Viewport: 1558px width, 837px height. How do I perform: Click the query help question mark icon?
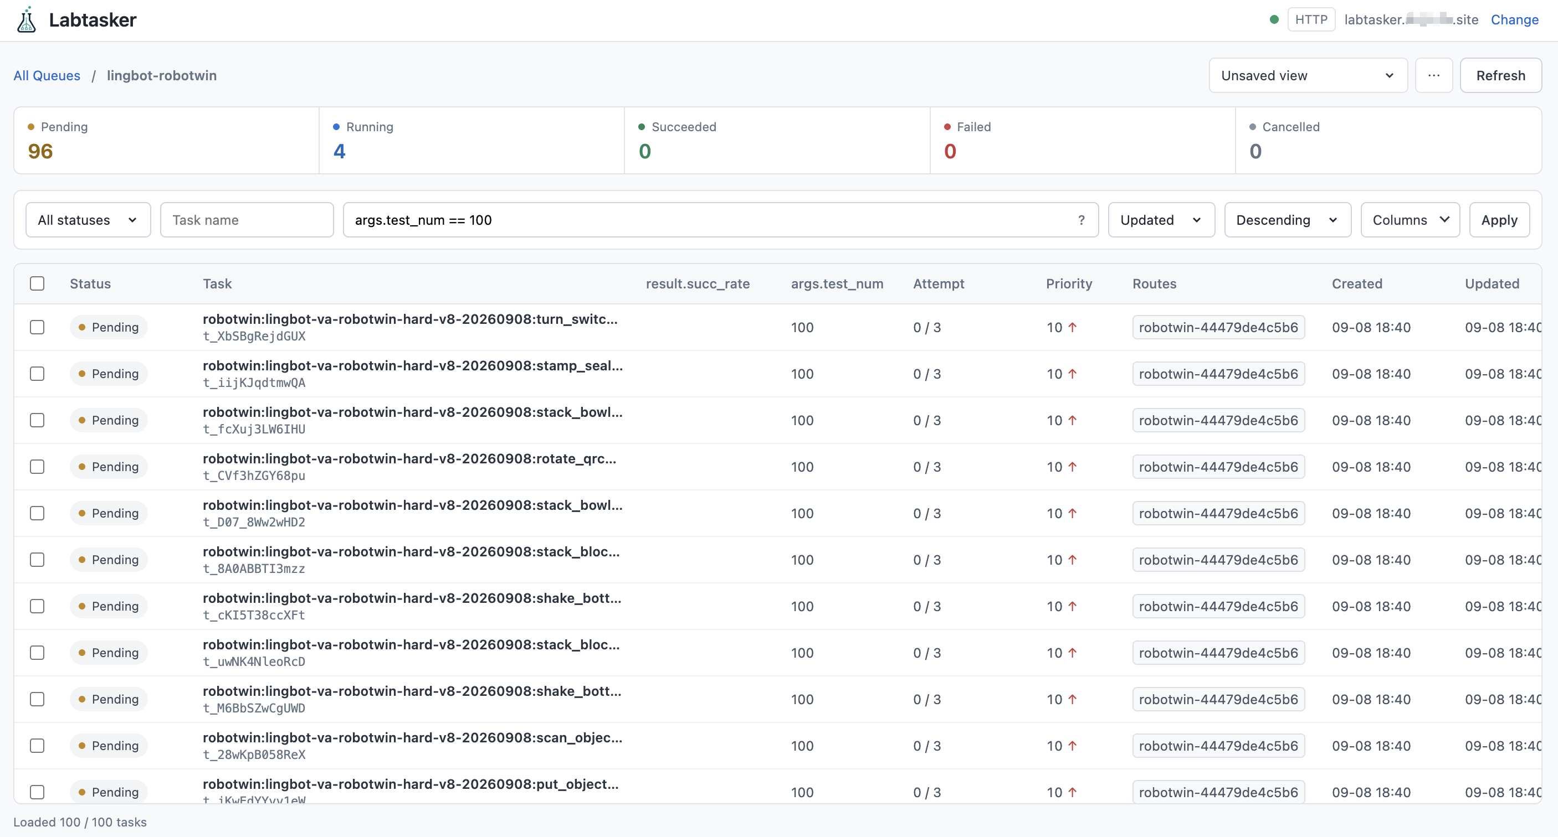(1082, 220)
